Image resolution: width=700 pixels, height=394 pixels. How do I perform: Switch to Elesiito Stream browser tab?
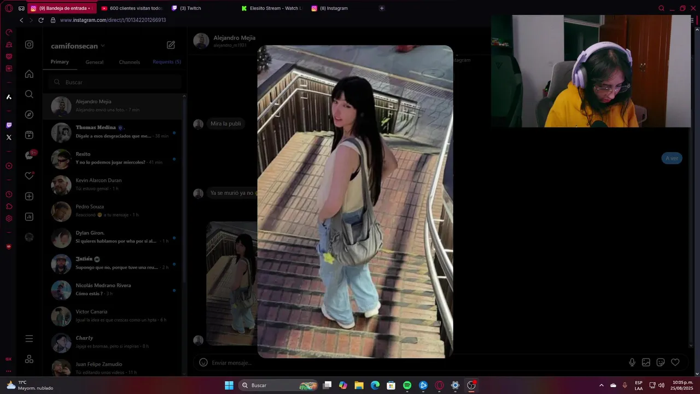272,8
